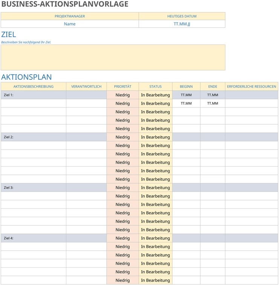The width and height of the screenshot is (279, 285).
Task: Click the ENDE column header
Action: (x=213, y=86)
